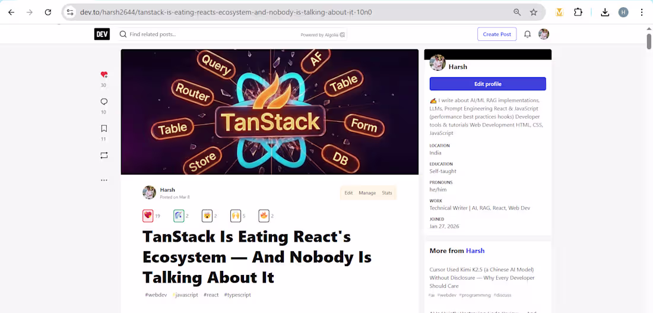Click the scrollbar up arrow
Viewport: 653px width, 313px height.
649,29
